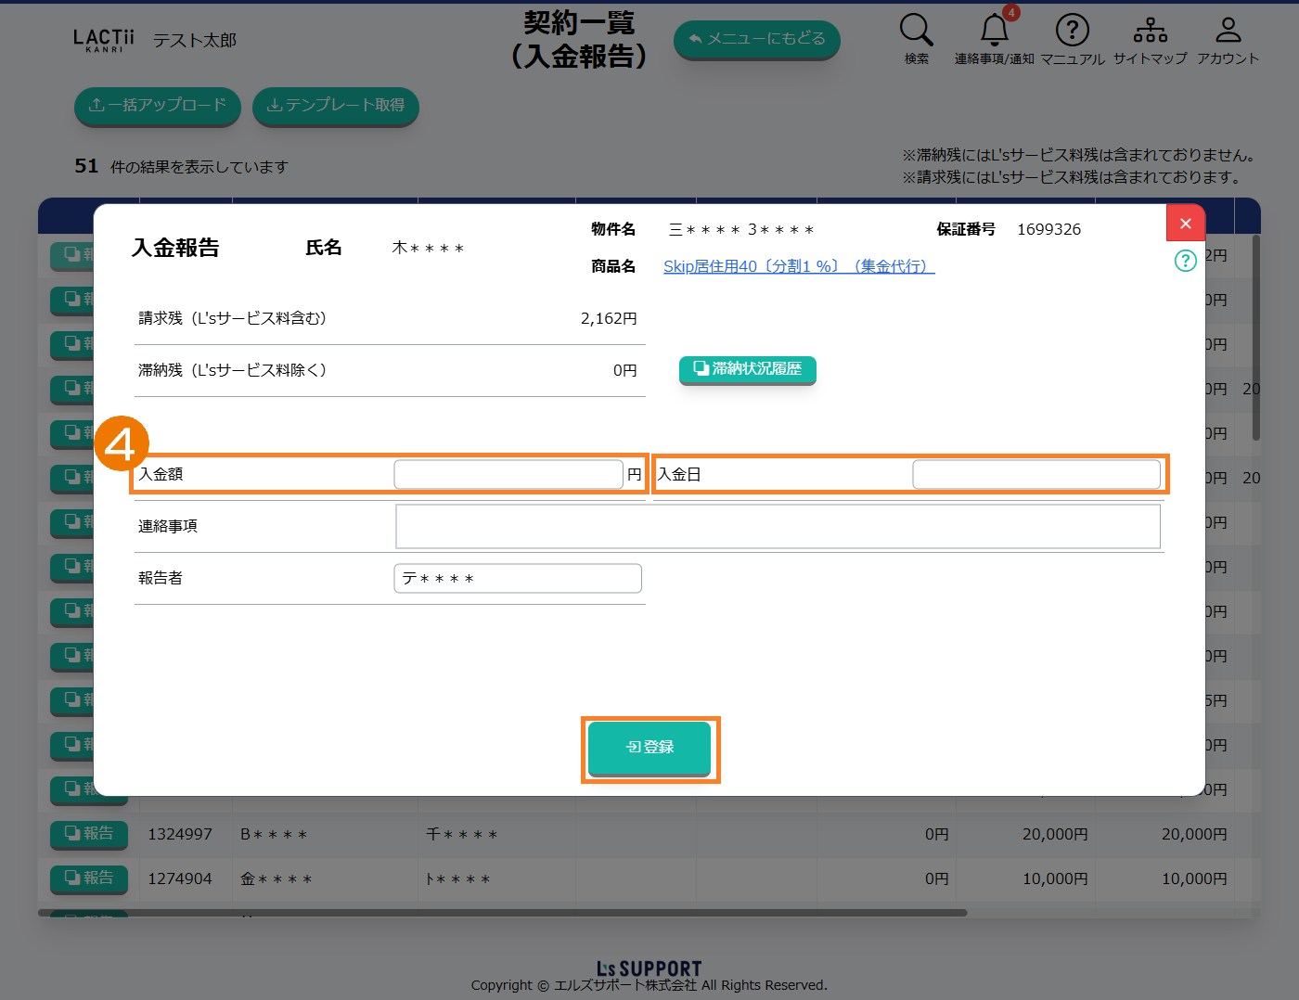The width and height of the screenshot is (1299, 1000).
Task: Open the manual help icon
Action: click(x=1072, y=31)
